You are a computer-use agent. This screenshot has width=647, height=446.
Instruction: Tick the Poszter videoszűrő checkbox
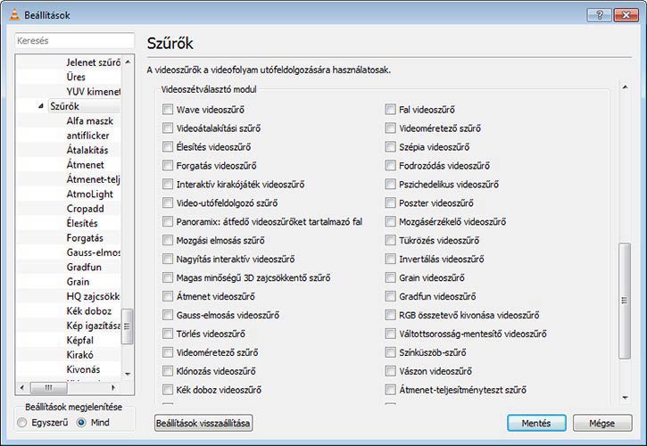391,202
